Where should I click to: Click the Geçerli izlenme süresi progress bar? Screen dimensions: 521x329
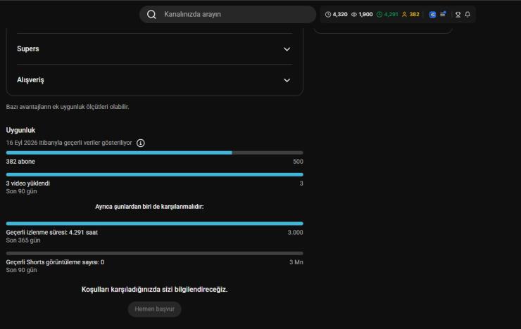point(154,224)
